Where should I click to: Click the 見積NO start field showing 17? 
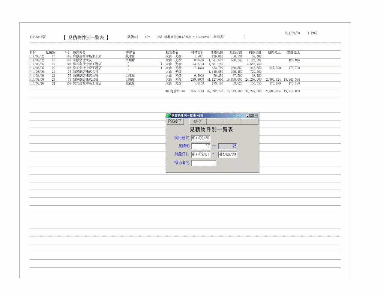pos(201,146)
